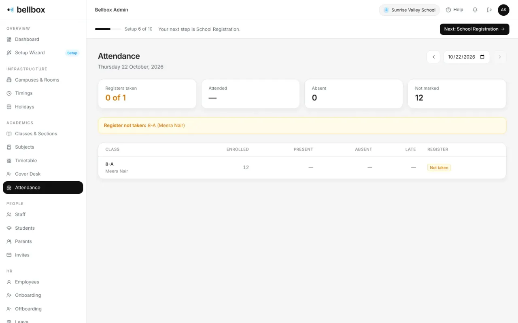Click the Not marked 12 card
The width and height of the screenshot is (518, 323).
457,94
